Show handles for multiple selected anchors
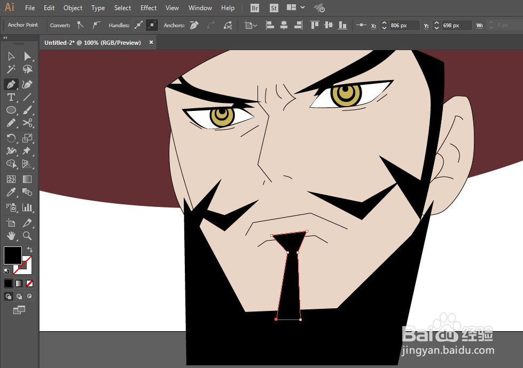 click(x=138, y=25)
